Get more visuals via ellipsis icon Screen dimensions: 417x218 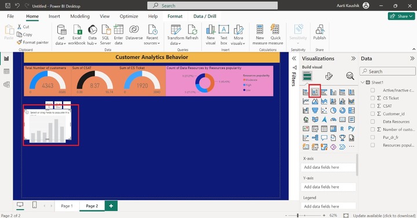pos(352,147)
